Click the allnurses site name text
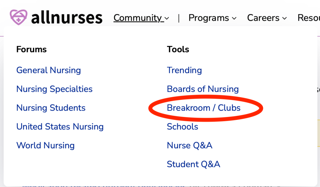Viewport: 320px width, 187px height. click(x=67, y=18)
